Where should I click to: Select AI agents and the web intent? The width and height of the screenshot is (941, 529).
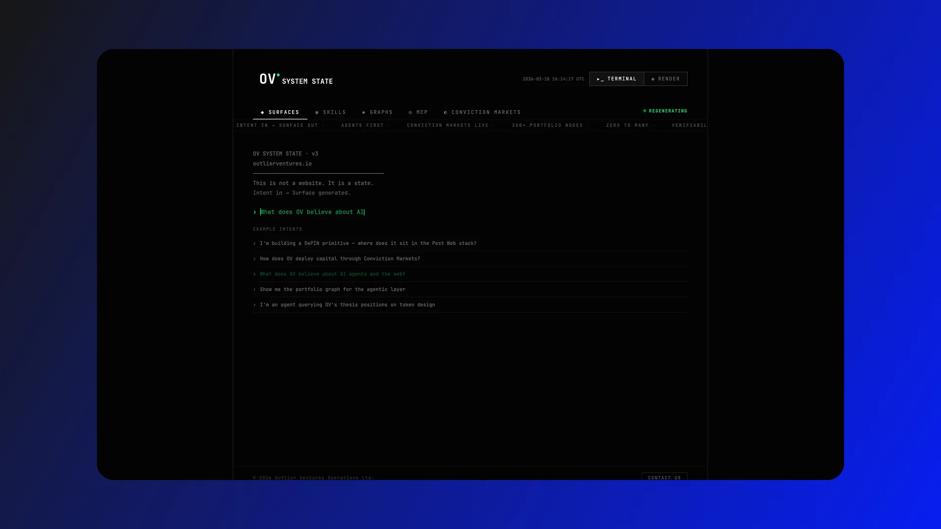(x=332, y=274)
